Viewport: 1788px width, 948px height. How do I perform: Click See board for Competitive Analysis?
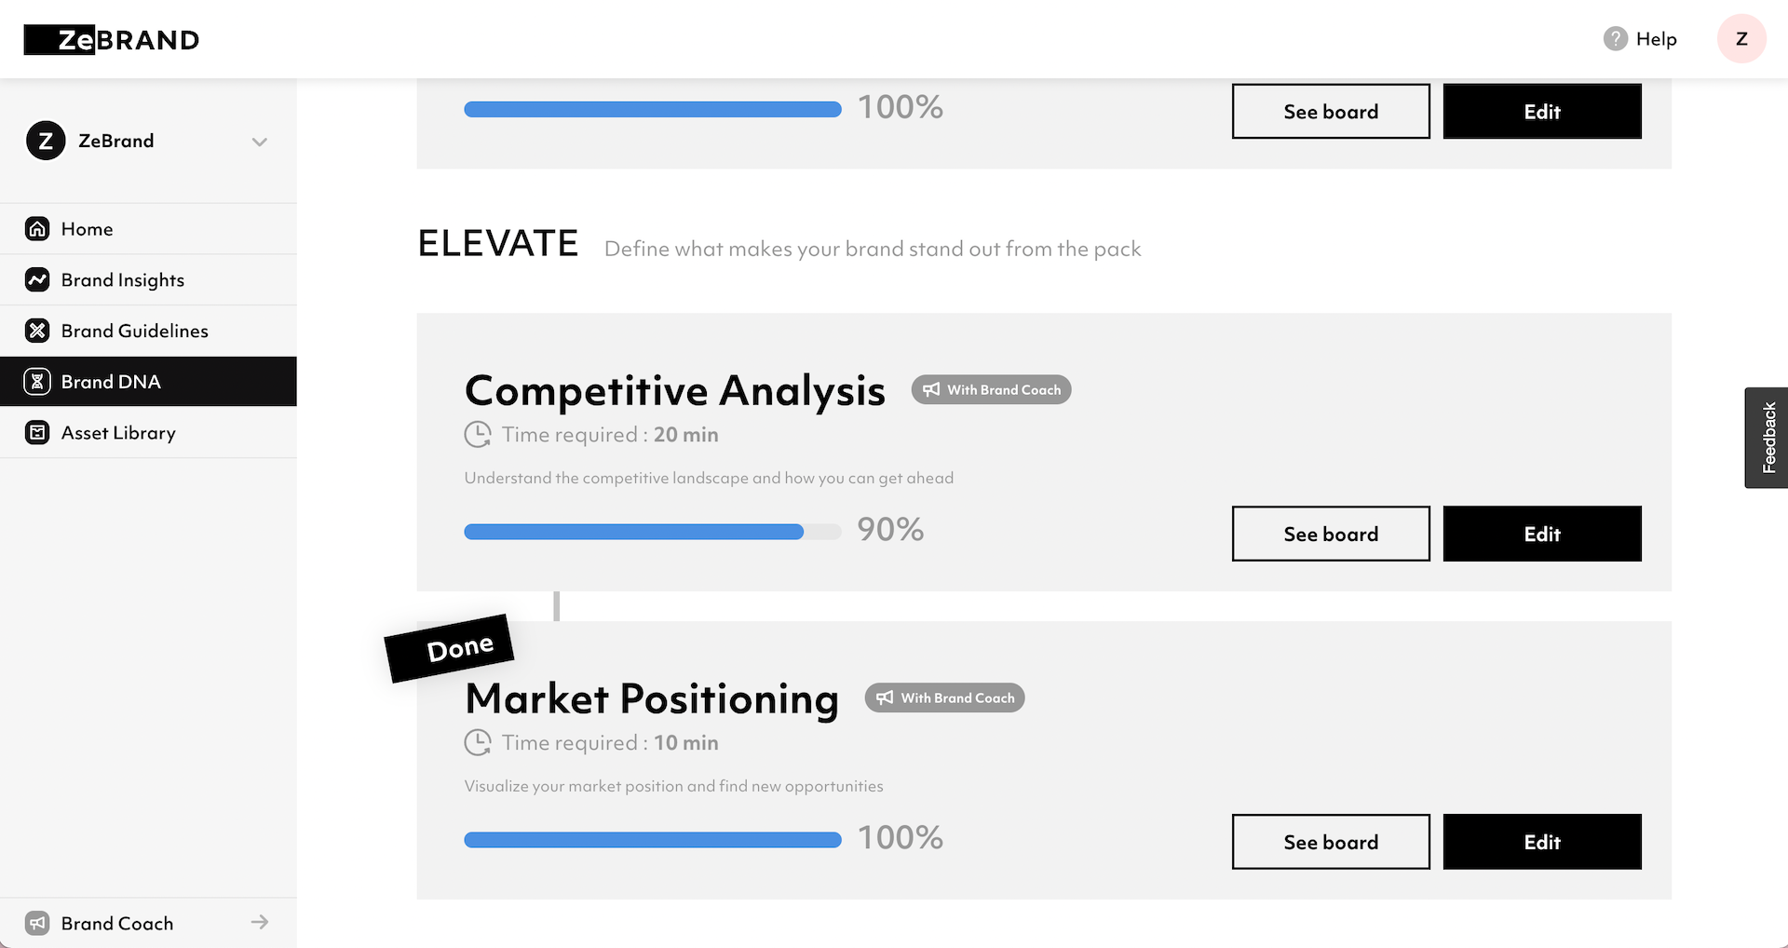1330,534
